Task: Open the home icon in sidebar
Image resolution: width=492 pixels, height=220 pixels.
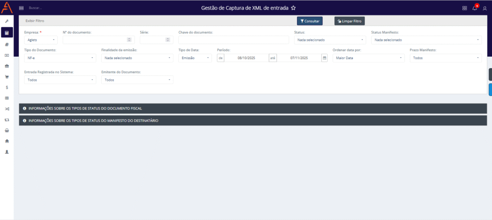Action: [x=7, y=141]
